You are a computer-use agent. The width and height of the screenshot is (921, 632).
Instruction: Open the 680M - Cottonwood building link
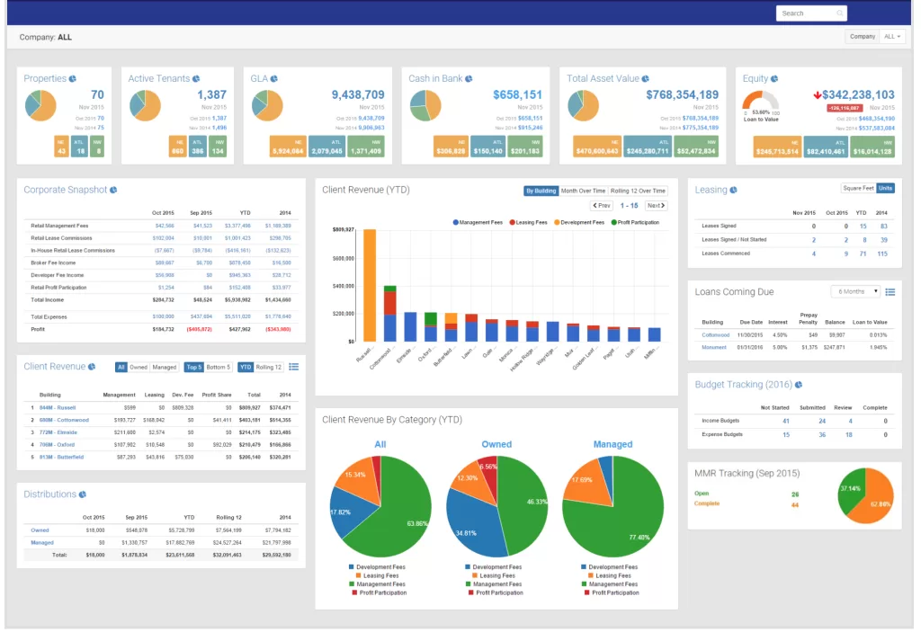tap(64, 420)
